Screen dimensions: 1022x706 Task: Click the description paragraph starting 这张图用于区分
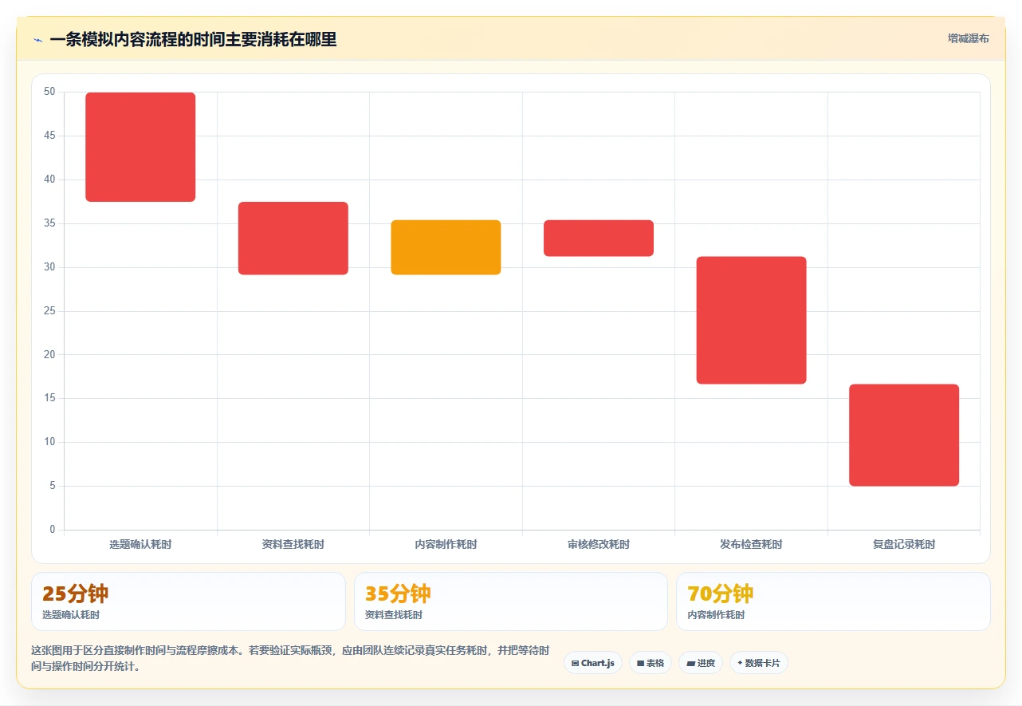291,659
